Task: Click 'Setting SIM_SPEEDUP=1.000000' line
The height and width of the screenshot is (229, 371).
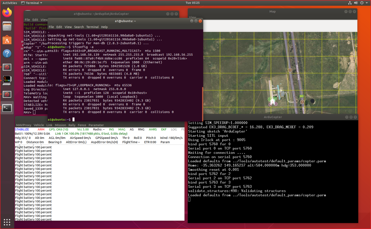Action: (x=218, y=123)
